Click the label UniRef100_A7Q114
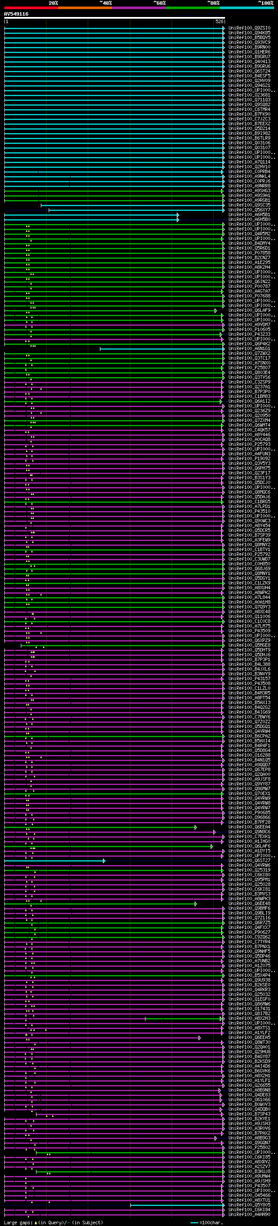Viewport: 278px width, 1226px height. [249, 162]
